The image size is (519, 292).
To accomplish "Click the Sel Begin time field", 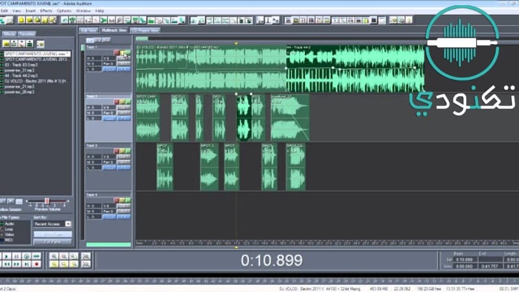I will click(465, 260).
